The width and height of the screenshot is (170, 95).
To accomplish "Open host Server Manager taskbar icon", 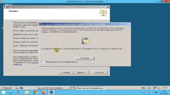I will coord(19,92).
